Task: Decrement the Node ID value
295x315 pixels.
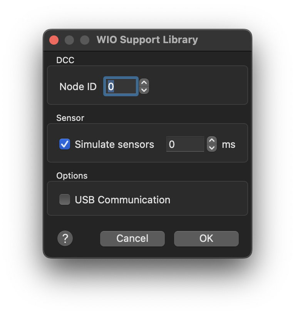Action: pos(144,90)
